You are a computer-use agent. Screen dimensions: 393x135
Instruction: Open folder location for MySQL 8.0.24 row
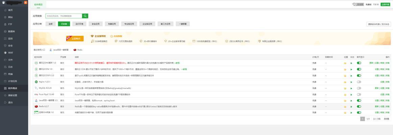345,88
